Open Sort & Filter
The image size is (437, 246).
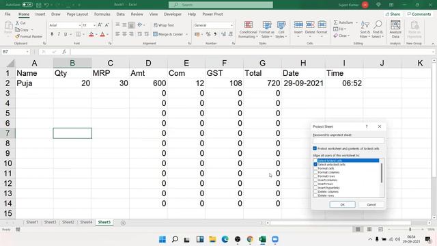tap(365, 29)
